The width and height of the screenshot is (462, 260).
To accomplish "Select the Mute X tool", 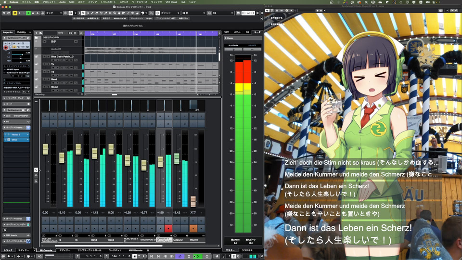I will click(110, 13).
